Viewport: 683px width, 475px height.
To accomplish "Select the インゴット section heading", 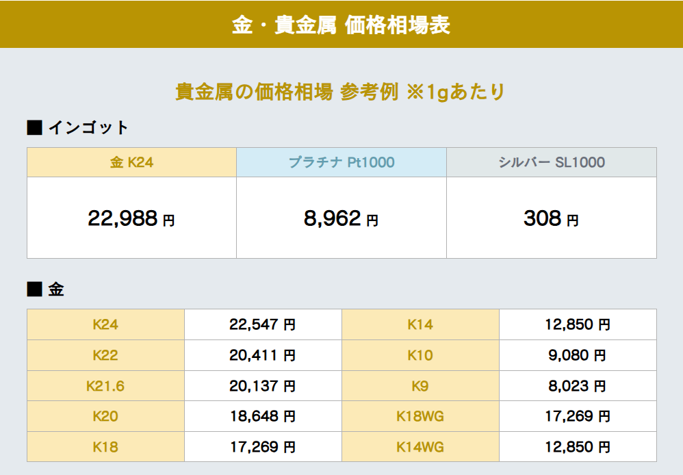I will 77,127.
